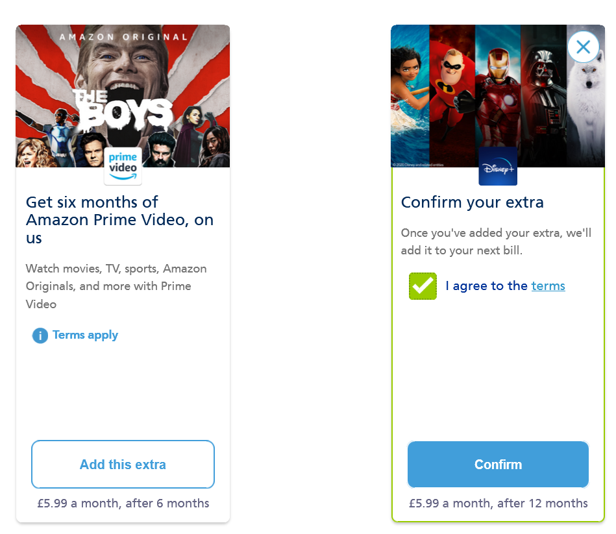
Task: Click the price text mentioning 12 months
Action: click(498, 504)
